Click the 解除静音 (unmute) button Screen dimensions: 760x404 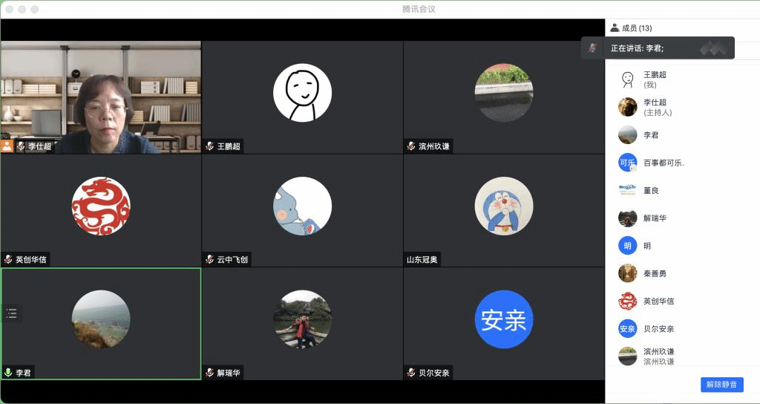point(721,385)
